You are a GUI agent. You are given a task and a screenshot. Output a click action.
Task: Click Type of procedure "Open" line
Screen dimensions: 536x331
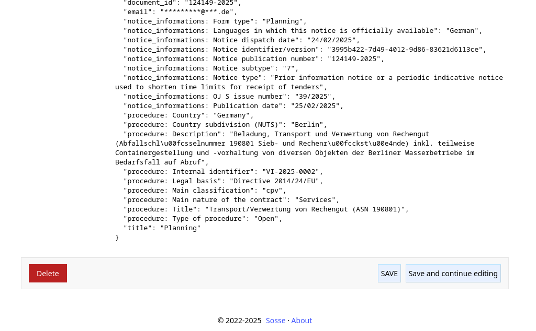coord(203,219)
